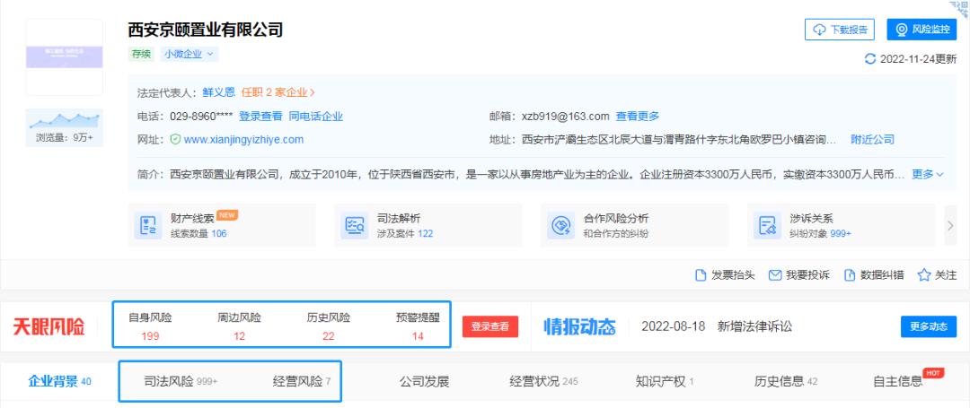Click the 情报动态 heading
Screen dimensions: 970x408
pyautogui.click(x=579, y=326)
